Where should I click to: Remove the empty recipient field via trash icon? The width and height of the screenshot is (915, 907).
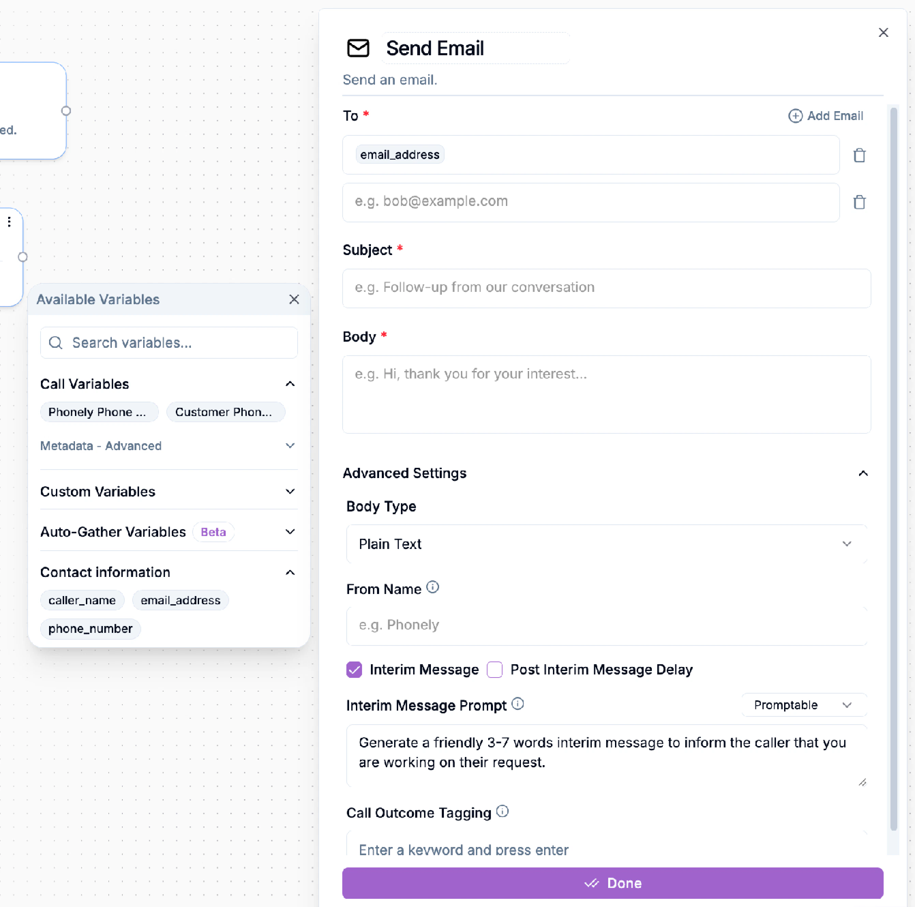coord(859,202)
